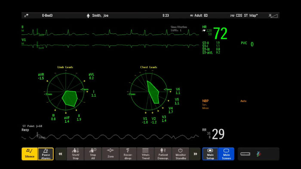Select the Zero pressure key

click(111, 154)
